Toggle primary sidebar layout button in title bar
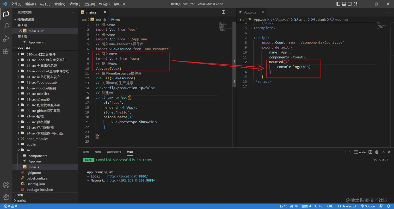 338,4
